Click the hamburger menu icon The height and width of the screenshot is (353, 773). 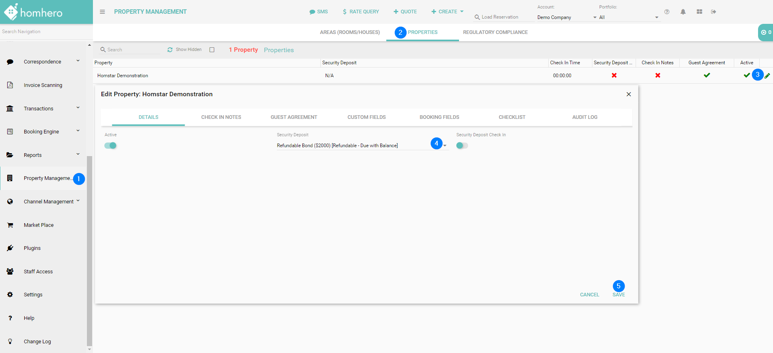click(x=102, y=12)
